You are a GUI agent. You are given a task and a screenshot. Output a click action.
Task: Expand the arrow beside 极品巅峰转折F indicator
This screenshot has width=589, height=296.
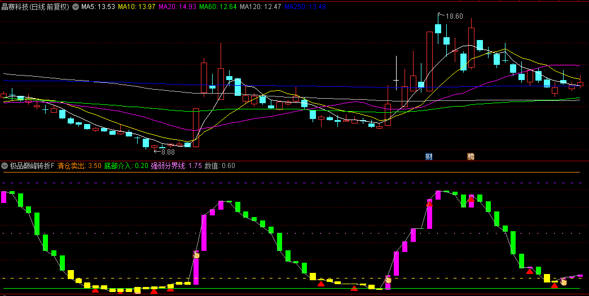(x=5, y=165)
